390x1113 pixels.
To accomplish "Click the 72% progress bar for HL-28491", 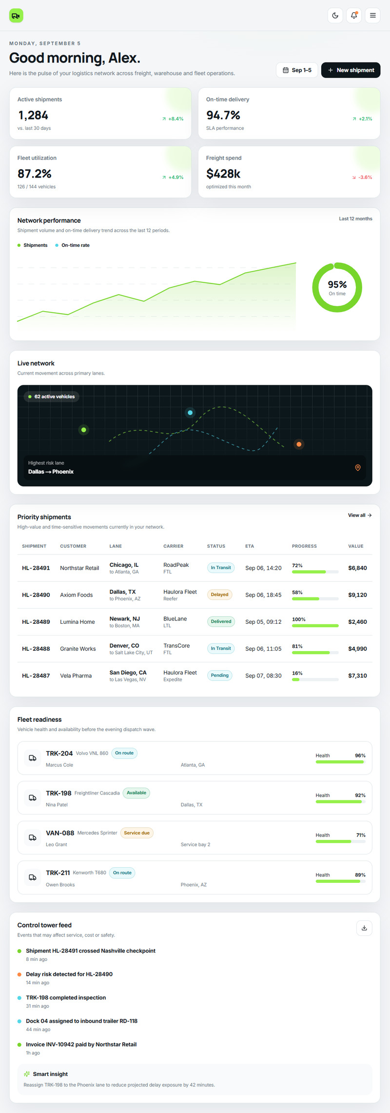I will pos(315,572).
